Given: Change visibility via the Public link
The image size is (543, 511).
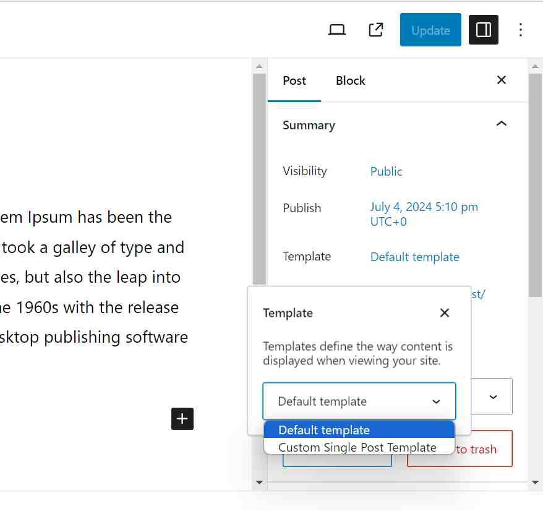Looking at the screenshot, I should (386, 171).
